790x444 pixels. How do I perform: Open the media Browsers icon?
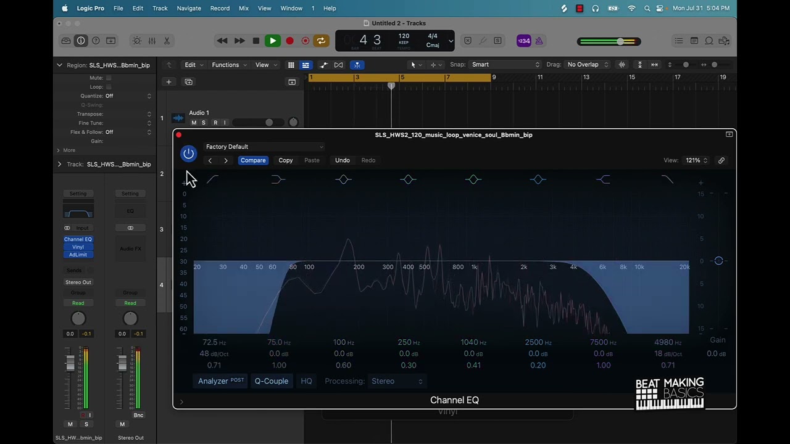[x=724, y=41]
